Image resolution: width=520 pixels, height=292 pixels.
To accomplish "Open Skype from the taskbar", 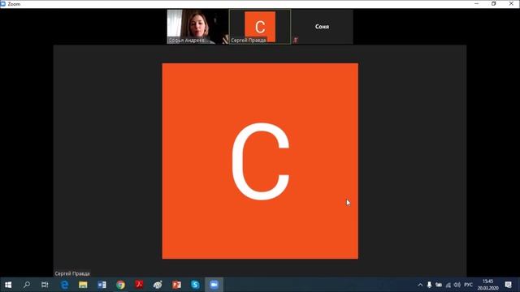I will pyautogui.click(x=195, y=285).
